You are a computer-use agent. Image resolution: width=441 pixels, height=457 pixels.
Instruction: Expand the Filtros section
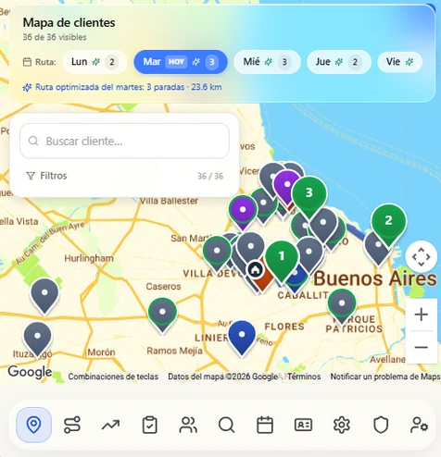coord(124,176)
